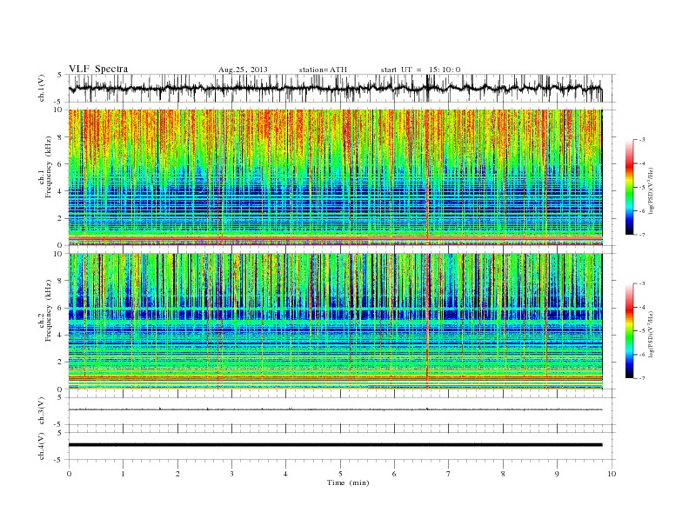Click the "Time (min)" x-axis label
Image resolution: width=689 pixels, height=532 pixels.
[348, 482]
